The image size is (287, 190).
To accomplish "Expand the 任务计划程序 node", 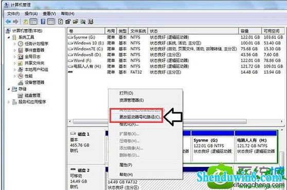I will point(15,44).
